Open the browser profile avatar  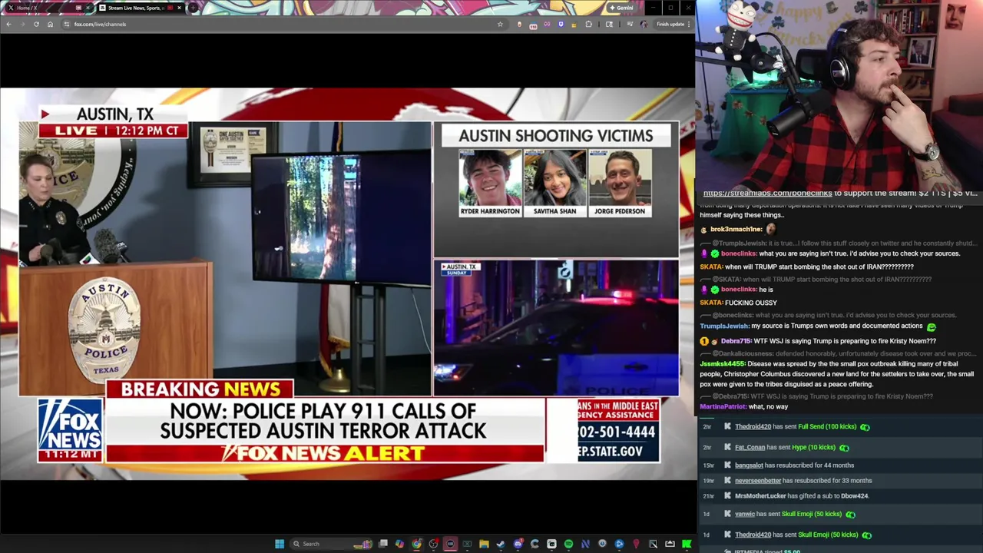644,24
